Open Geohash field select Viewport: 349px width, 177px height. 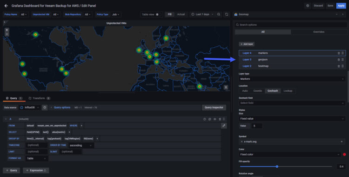point(292,103)
